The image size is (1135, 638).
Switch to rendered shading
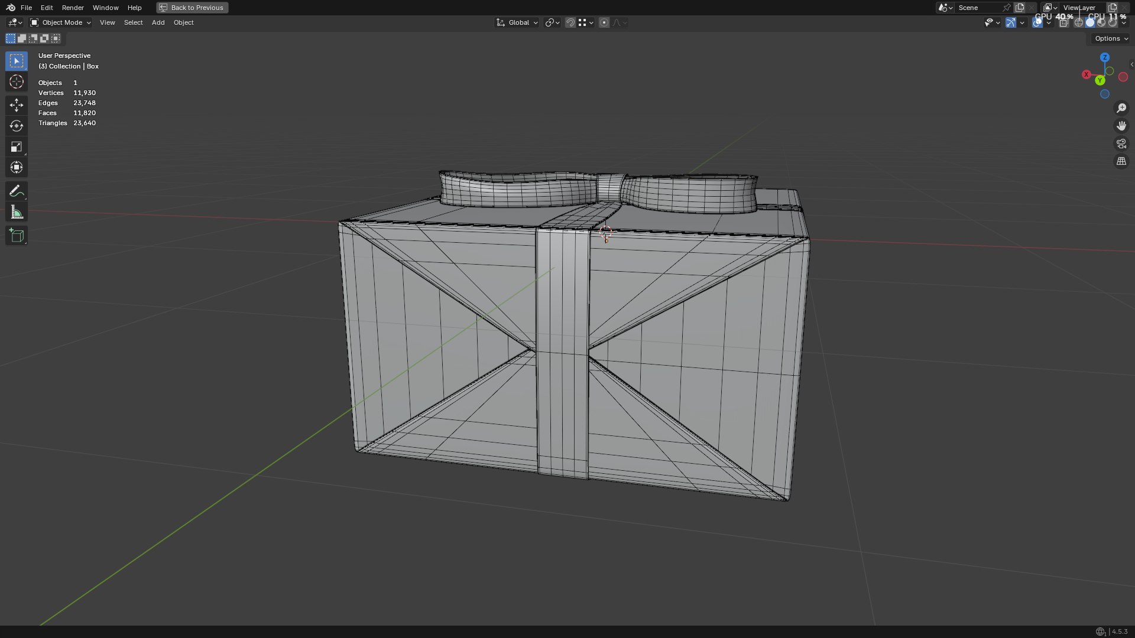(1113, 22)
